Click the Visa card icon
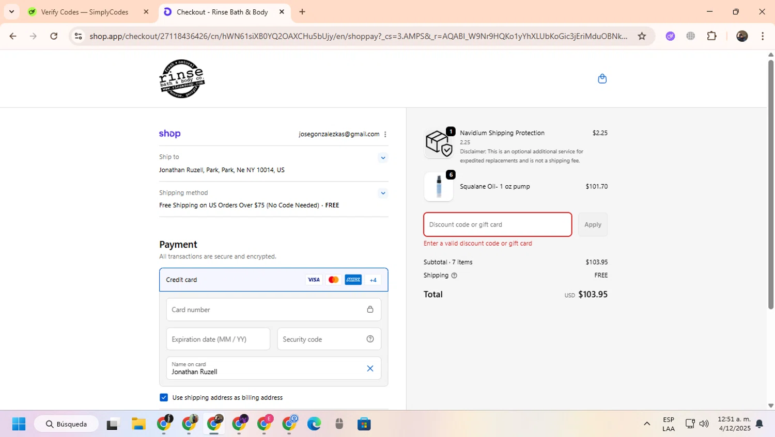 coord(314,280)
